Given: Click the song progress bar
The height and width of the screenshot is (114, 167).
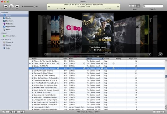Looking at the screenshot, I should 83,9.
